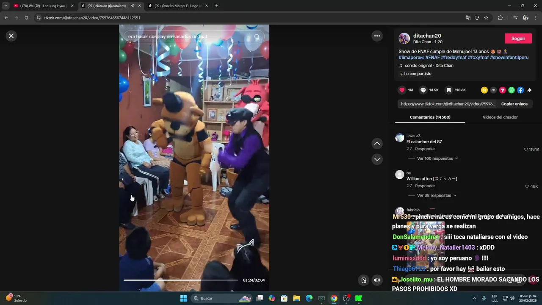542x305 pixels.
Task: Open media controls icon in toolbar
Action: 515,18
